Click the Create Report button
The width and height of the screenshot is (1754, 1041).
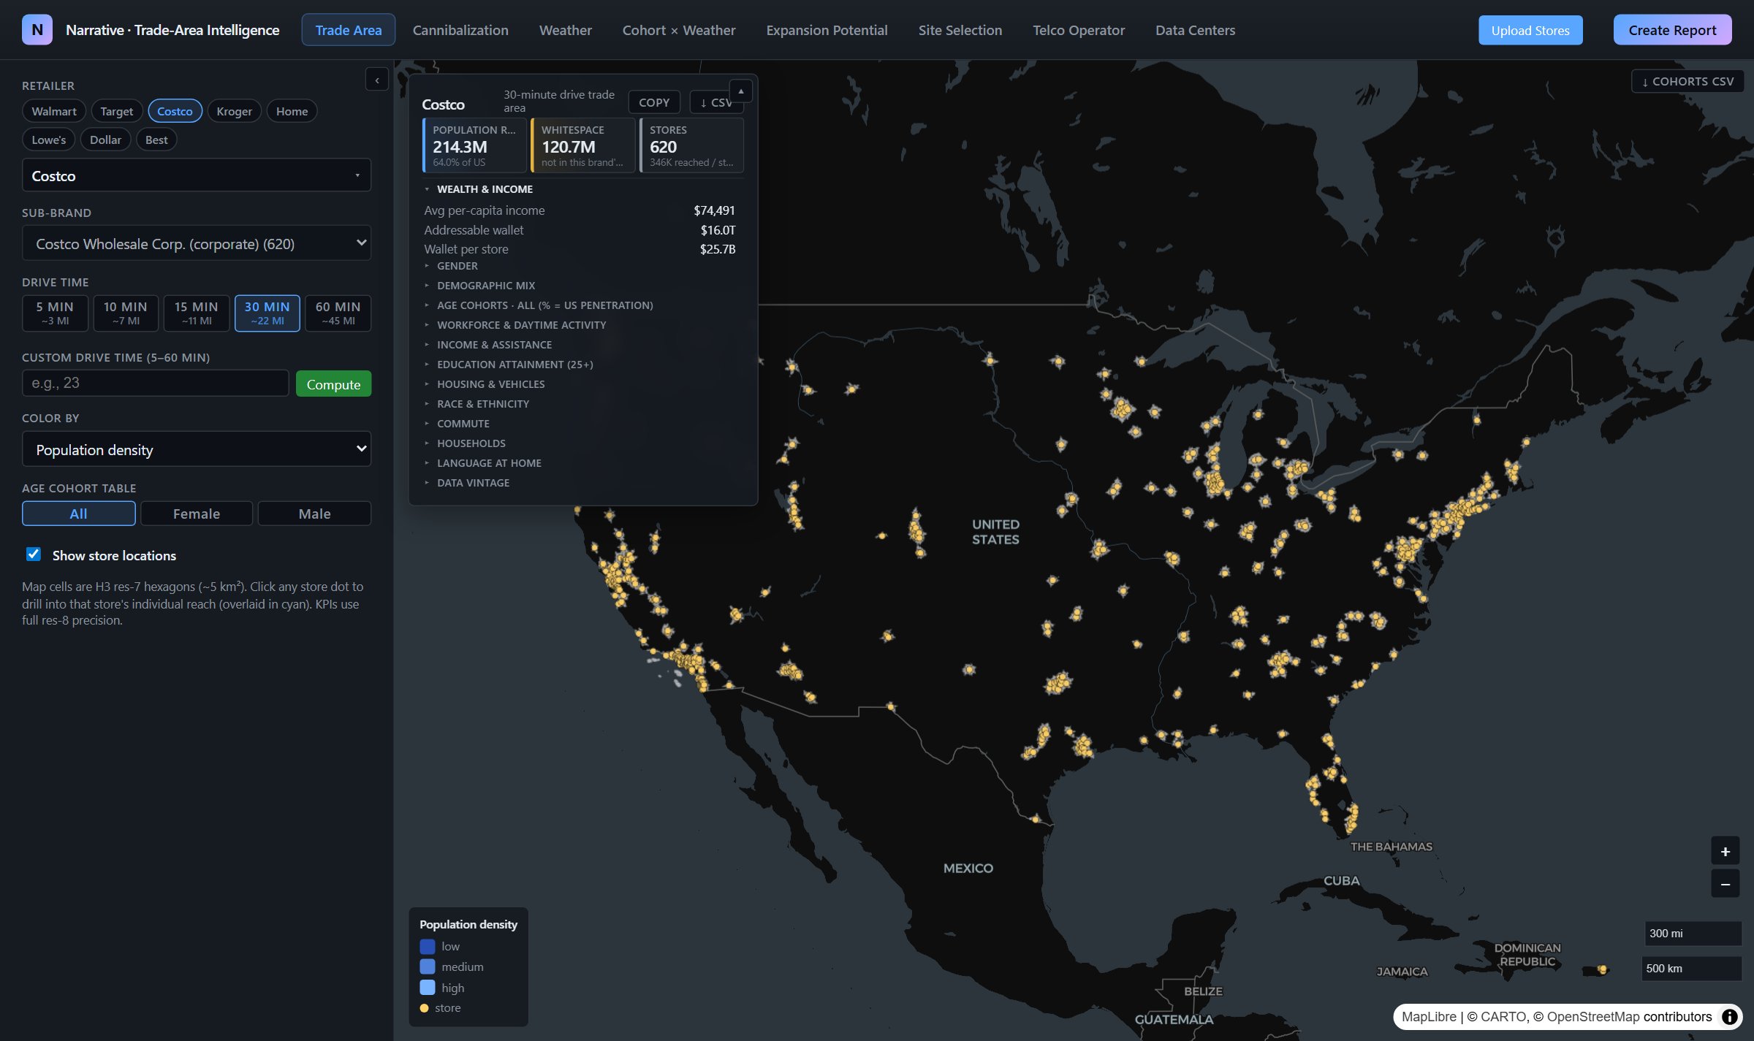click(1672, 30)
